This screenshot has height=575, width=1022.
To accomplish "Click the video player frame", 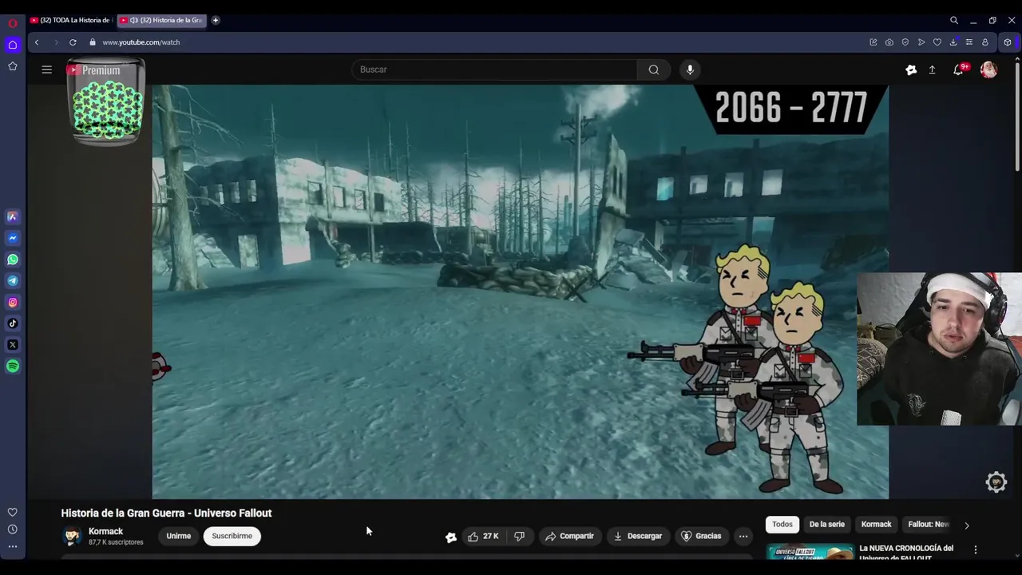I will [x=520, y=291].
